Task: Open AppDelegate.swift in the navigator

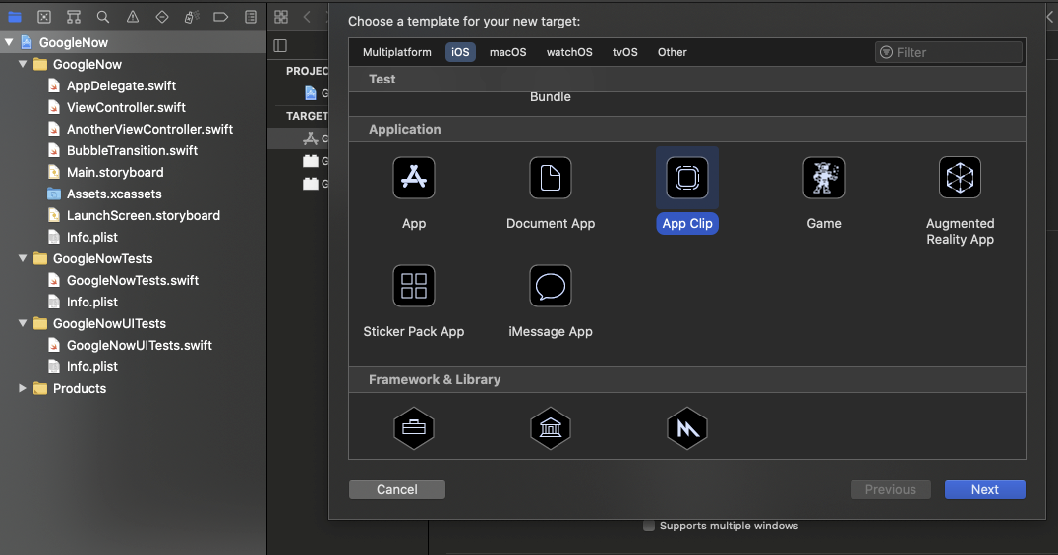Action: pyautogui.click(x=121, y=85)
